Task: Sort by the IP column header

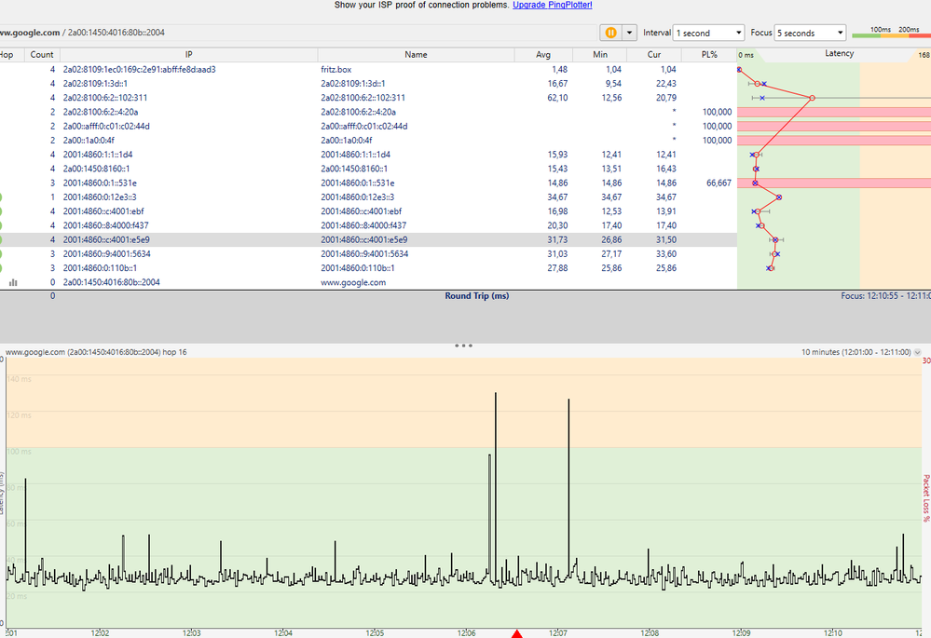Action: 189,55
